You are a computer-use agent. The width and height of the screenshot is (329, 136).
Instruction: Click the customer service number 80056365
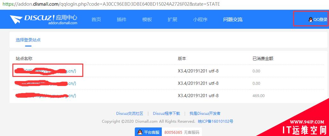pos(173,132)
